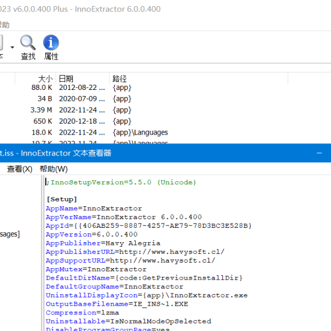Click the 2020-07-09 date cell

click(x=82, y=99)
